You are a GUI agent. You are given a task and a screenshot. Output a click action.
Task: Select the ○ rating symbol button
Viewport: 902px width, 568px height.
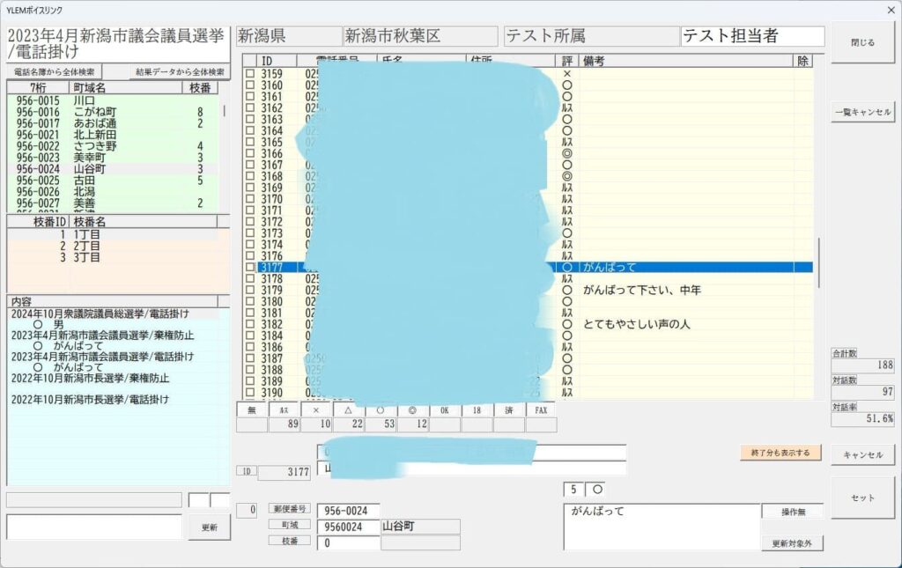(380, 409)
